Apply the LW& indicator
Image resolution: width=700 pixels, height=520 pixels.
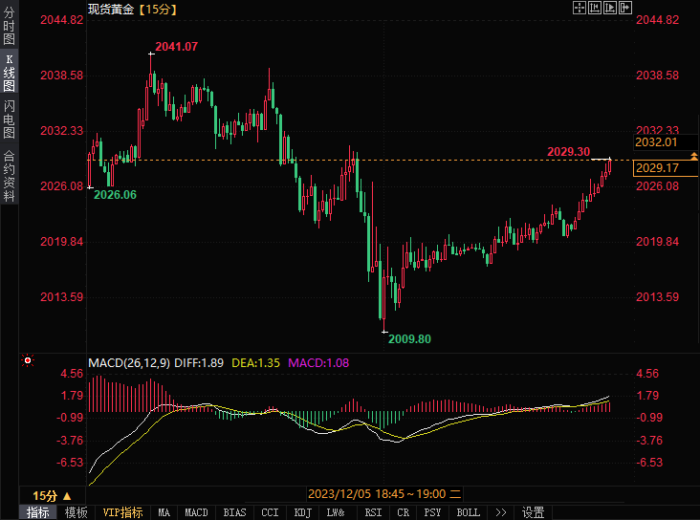pos(336,512)
